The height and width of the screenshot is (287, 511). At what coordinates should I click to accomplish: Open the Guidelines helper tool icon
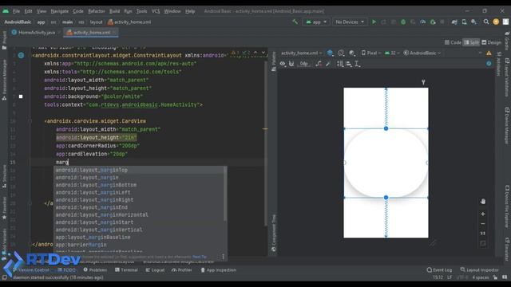pyautogui.click(x=340, y=64)
